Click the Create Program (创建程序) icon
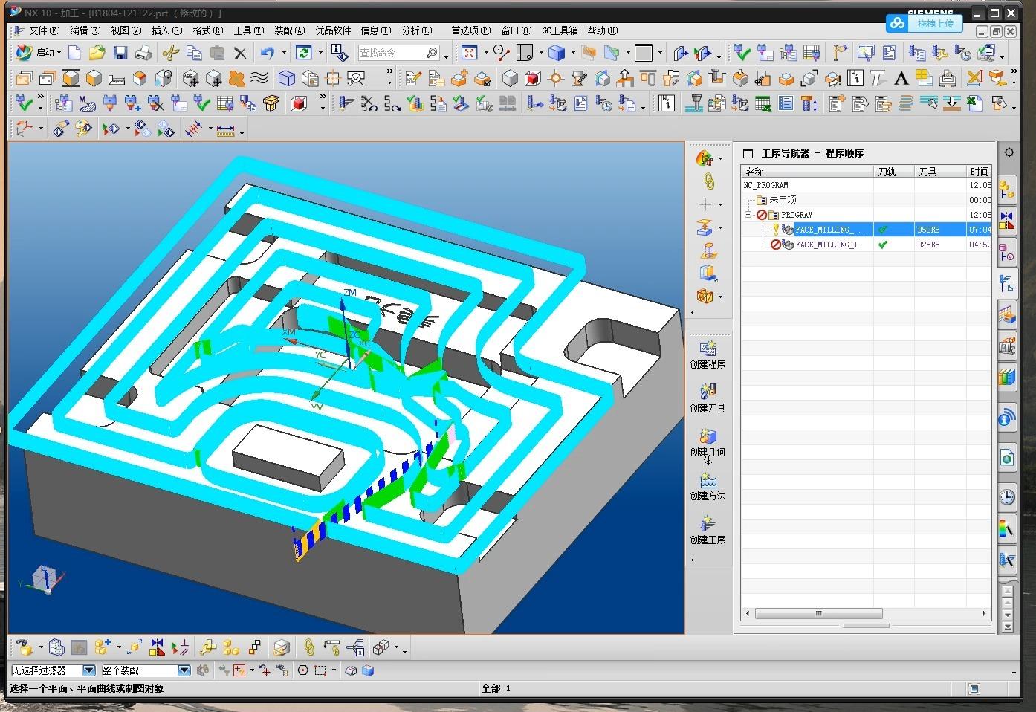The image size is (1036, 712). click(x=708, y=348)
